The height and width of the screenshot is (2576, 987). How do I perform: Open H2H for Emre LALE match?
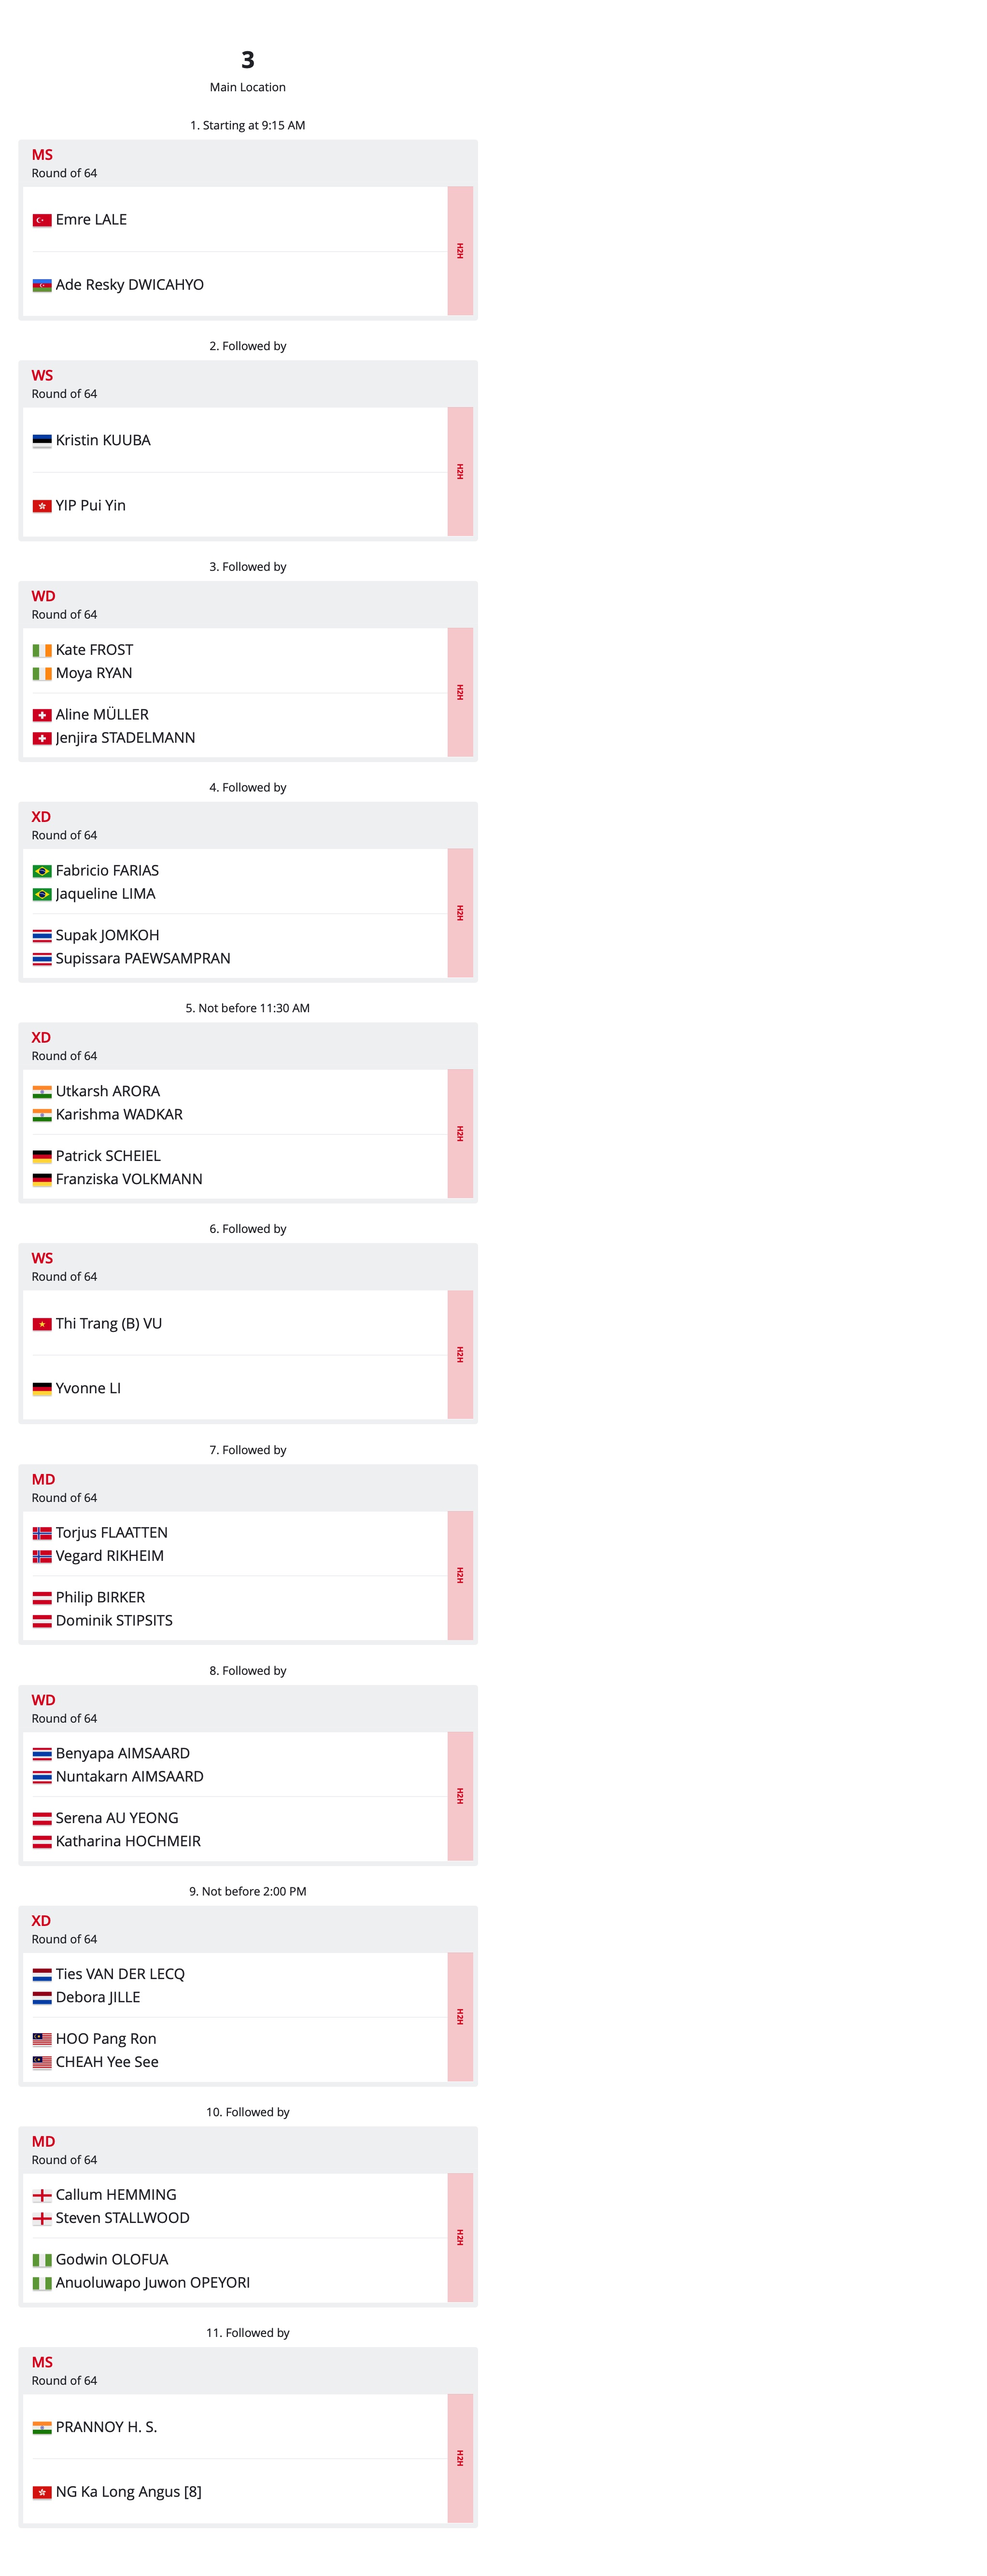(x=460, y=251)
